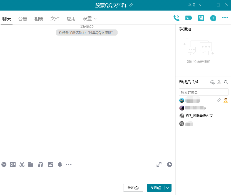Switch to the 聊天 tab
The width and height of the screenshot is (231, 195).
click(7, 19)
